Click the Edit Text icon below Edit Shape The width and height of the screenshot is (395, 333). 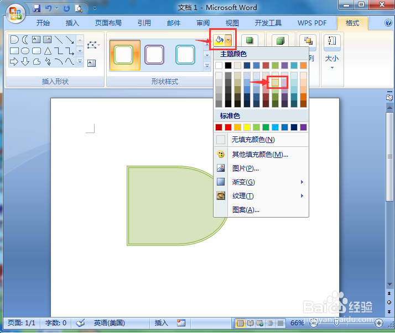[91, 63]
